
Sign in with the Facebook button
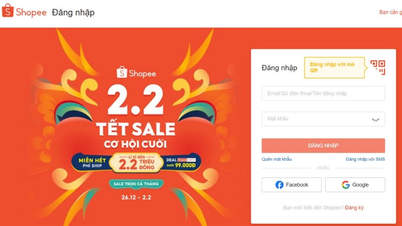click(x=291, y=185)
